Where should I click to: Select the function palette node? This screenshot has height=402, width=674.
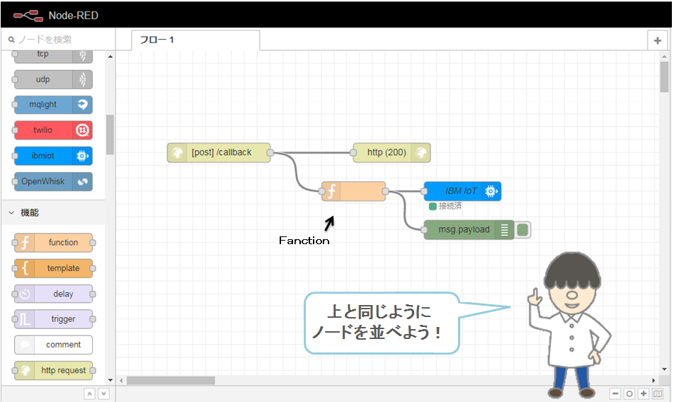point(53,243)
